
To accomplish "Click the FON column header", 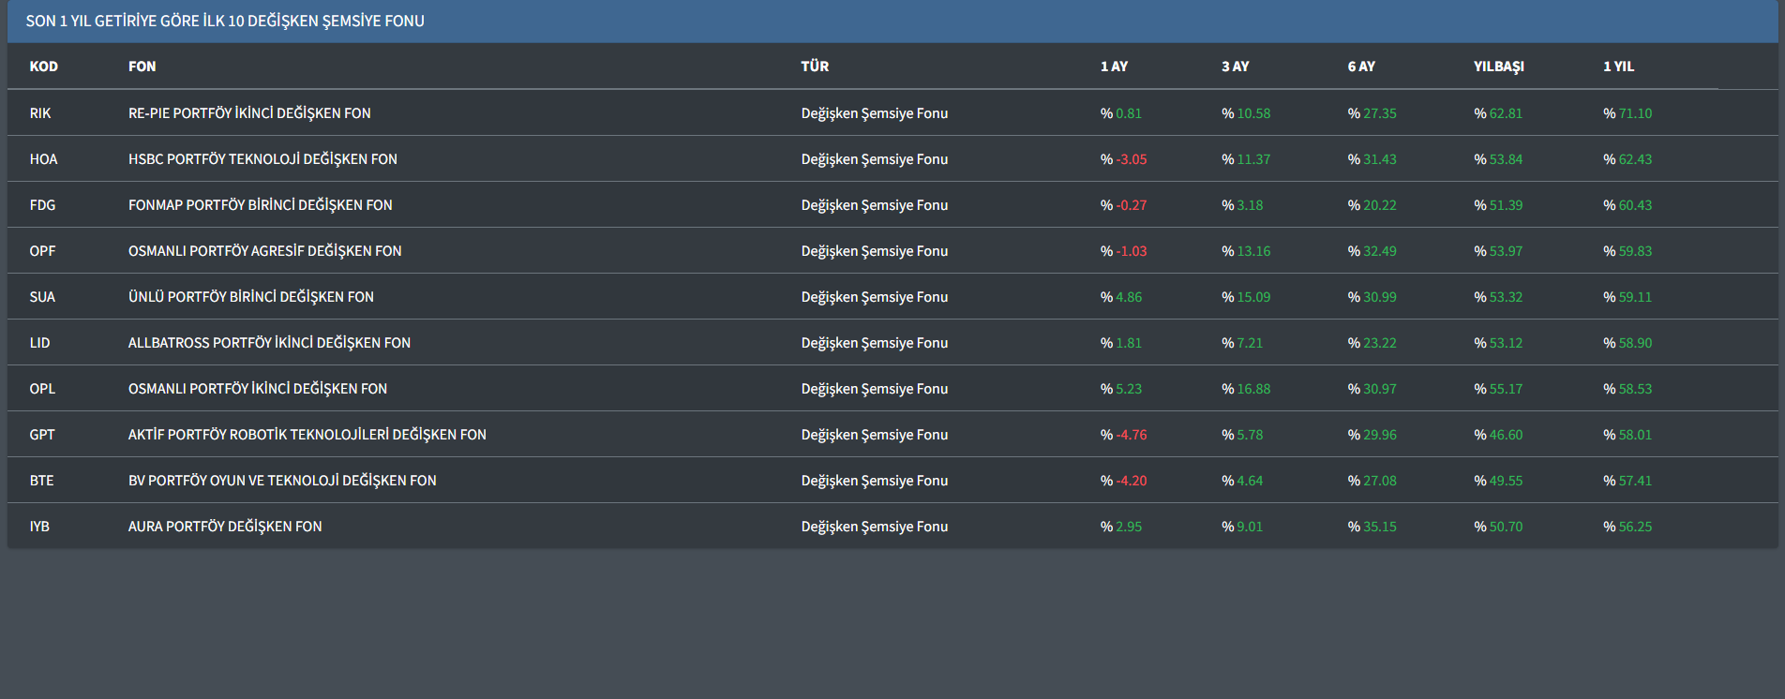I will pos(142,67).
